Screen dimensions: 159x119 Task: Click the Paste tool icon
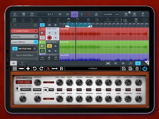pyautogui.click(x=97, y=20)
